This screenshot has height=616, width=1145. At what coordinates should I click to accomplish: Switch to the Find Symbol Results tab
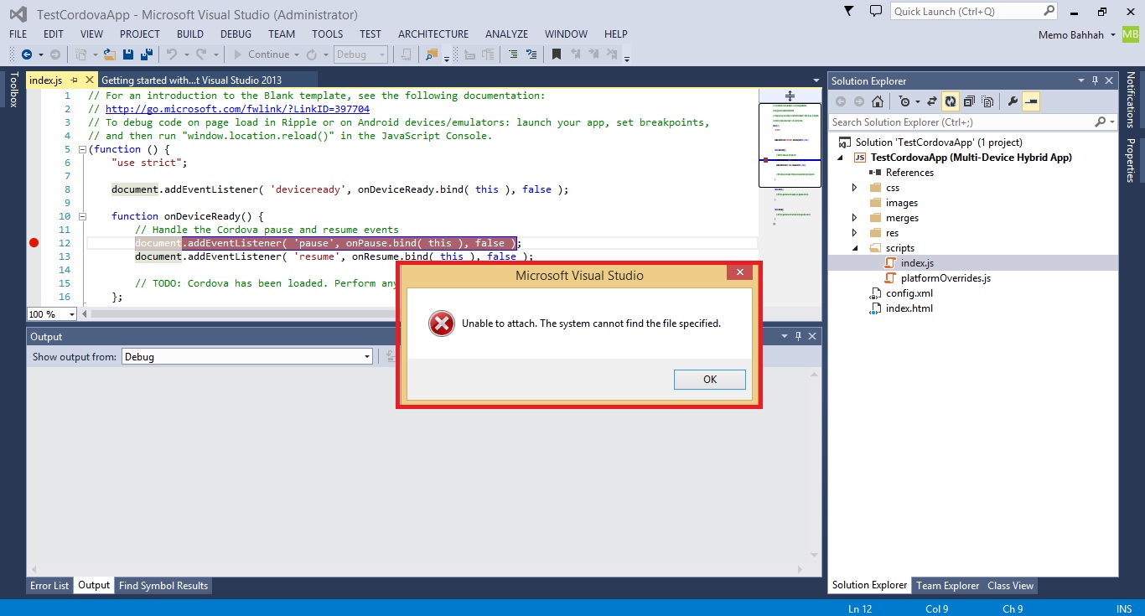(x=163, y=586)
